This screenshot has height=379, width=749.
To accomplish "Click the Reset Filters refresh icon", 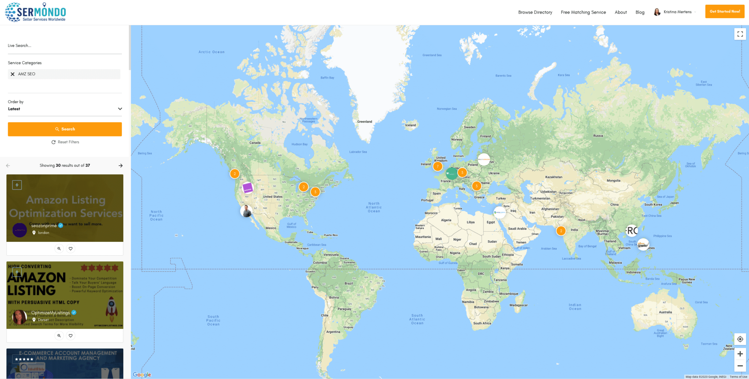I will point(53,142).
